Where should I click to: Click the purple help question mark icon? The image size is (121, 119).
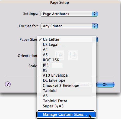[x=8, y=84]
